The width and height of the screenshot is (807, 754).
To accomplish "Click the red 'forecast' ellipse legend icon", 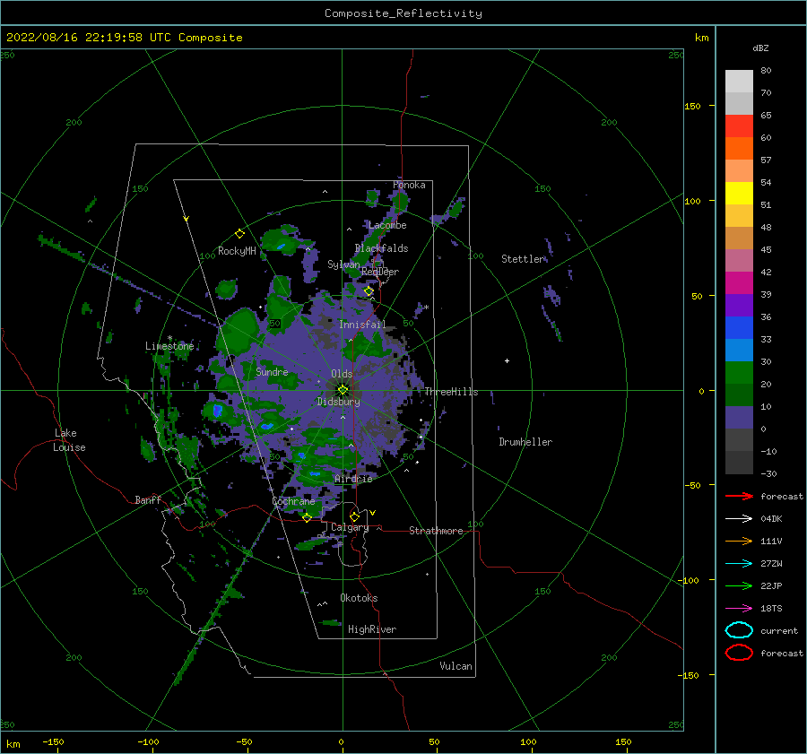I will [739, 653].
